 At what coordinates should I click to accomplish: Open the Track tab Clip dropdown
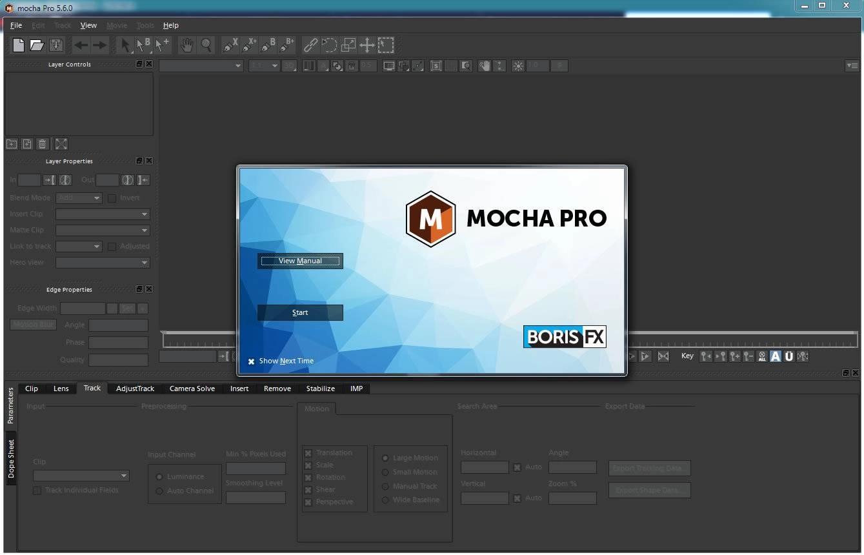[x=81, y=476]
